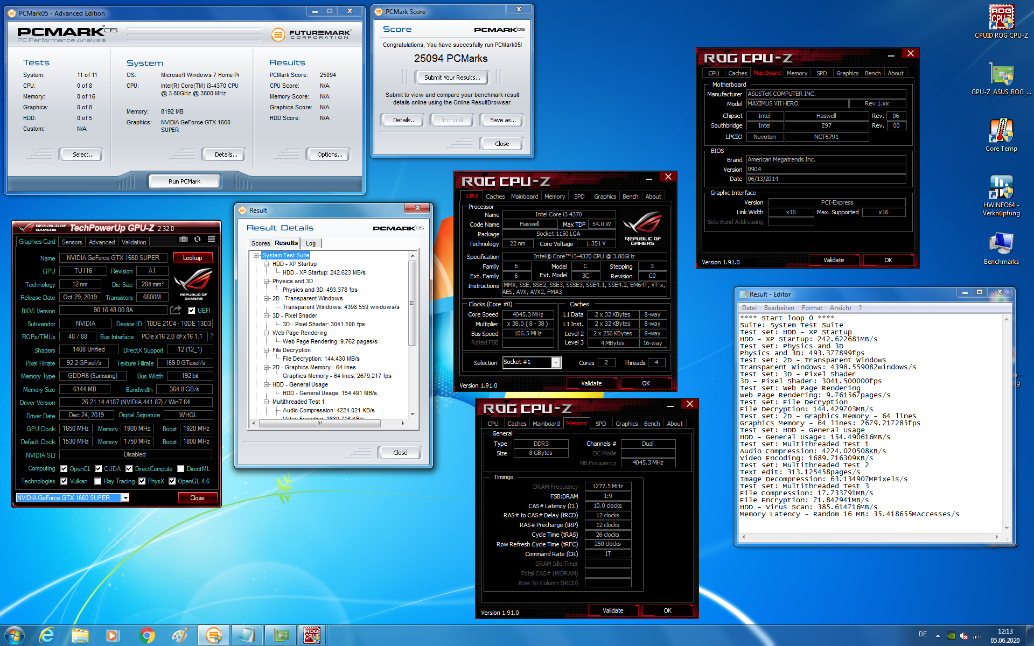This screenshot has width=1034, height=646.
Task: Open Bearbeiten menu in Result Editor
Action: [x=779, y=308]
